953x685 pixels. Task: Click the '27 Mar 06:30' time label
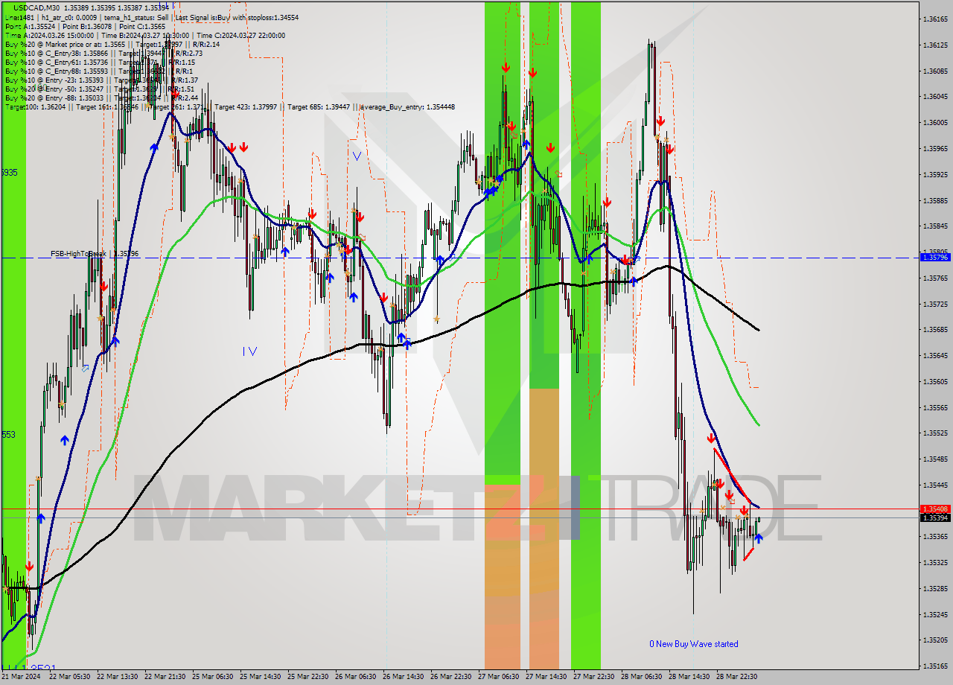[x=499, y=677]
